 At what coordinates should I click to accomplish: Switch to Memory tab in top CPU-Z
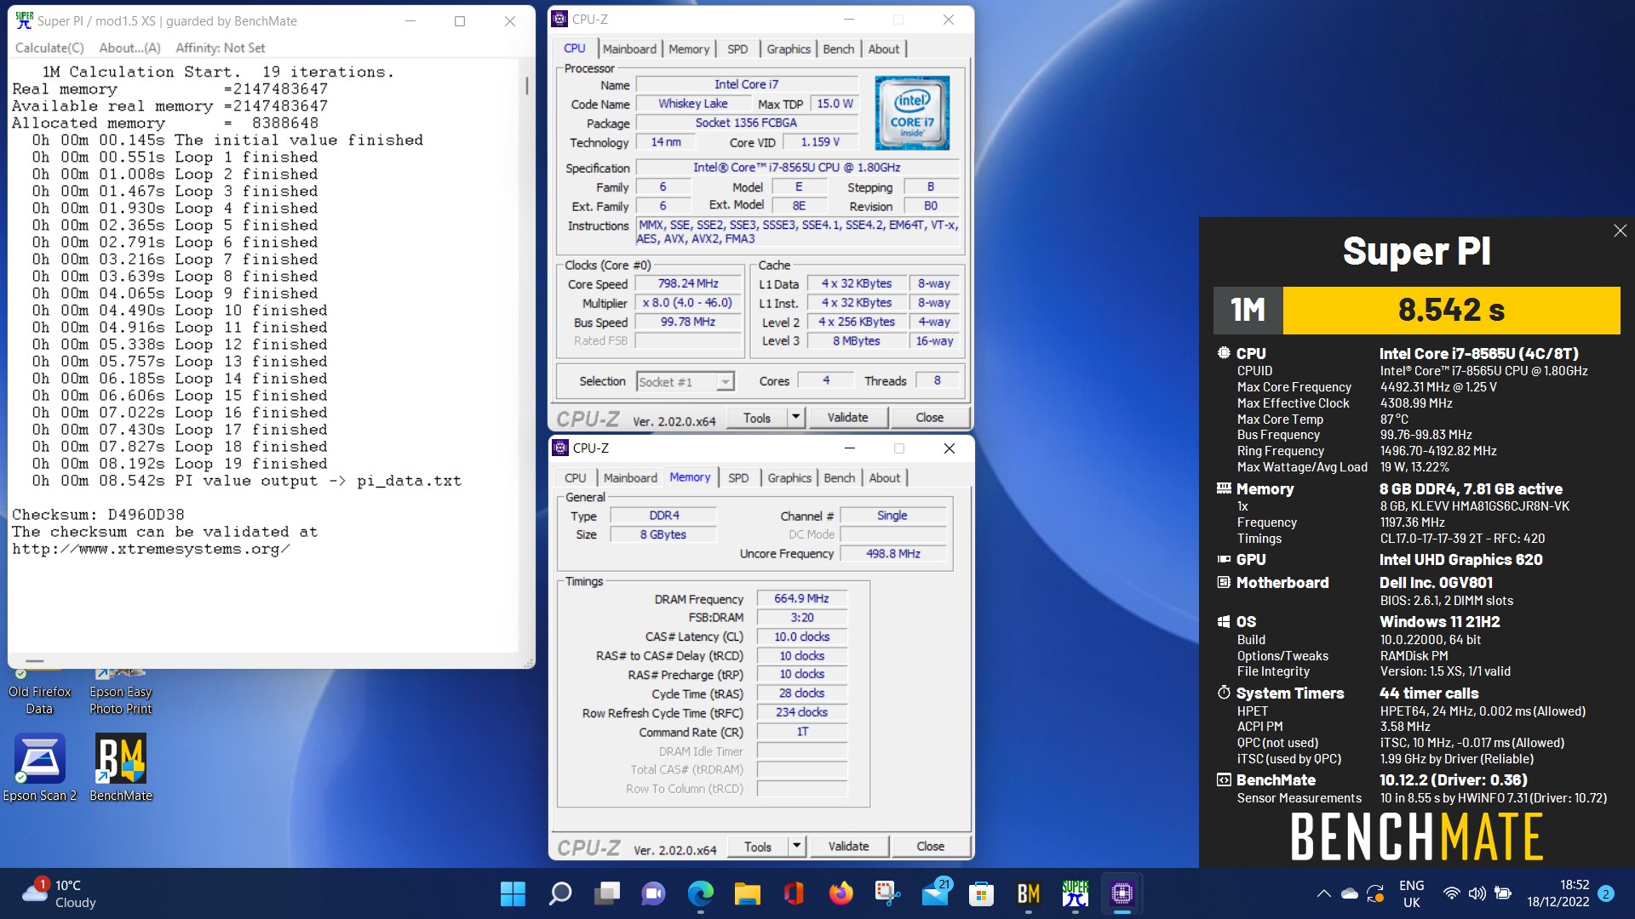[x=688, y=49]
